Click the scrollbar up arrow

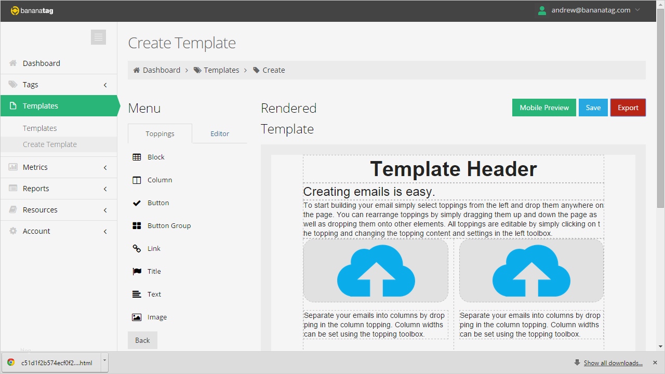(660, 4)
